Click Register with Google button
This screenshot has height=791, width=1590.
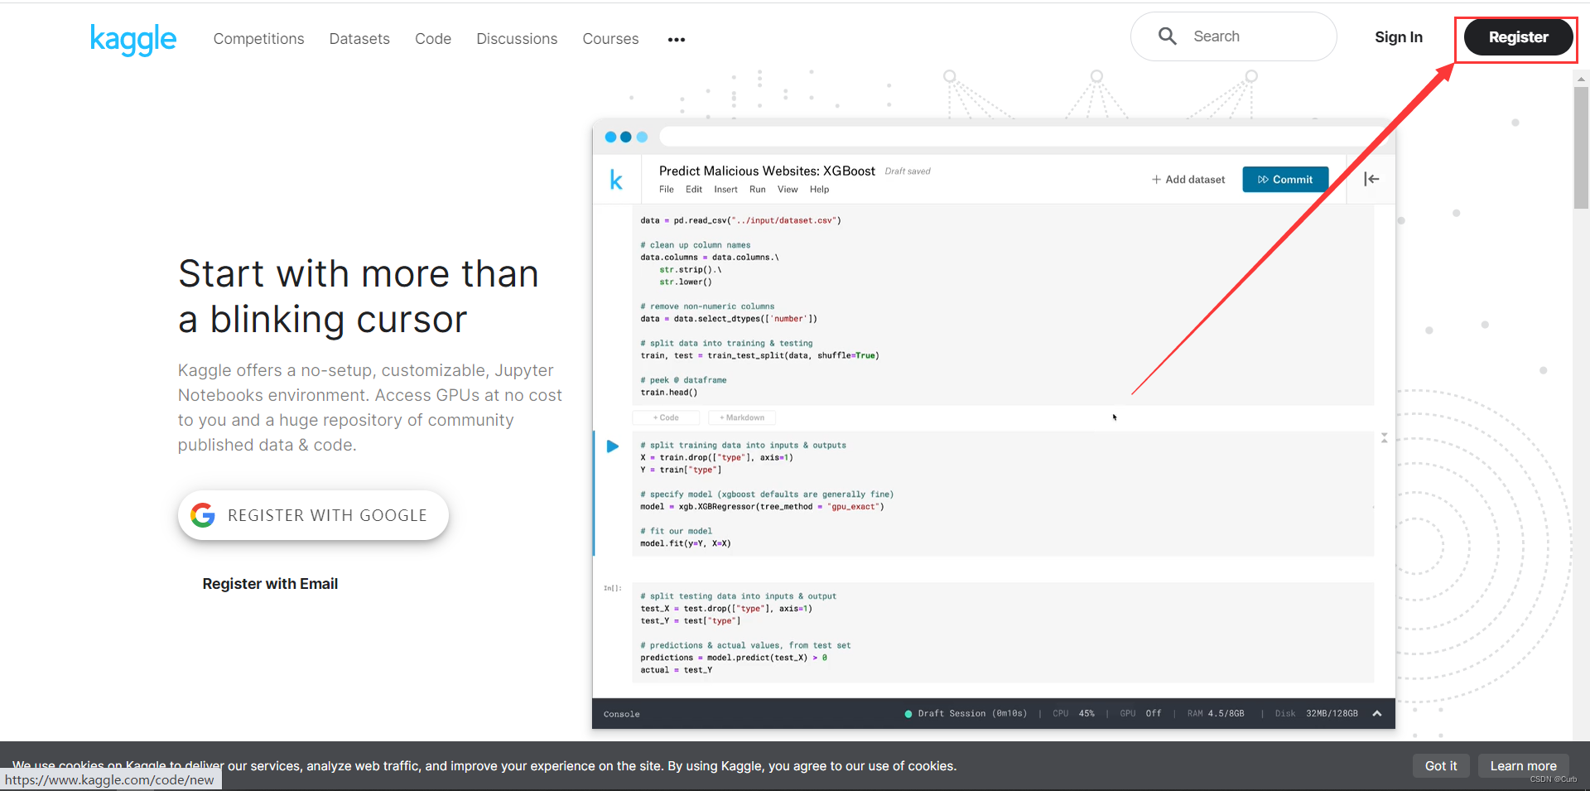[x=313, y=515]
